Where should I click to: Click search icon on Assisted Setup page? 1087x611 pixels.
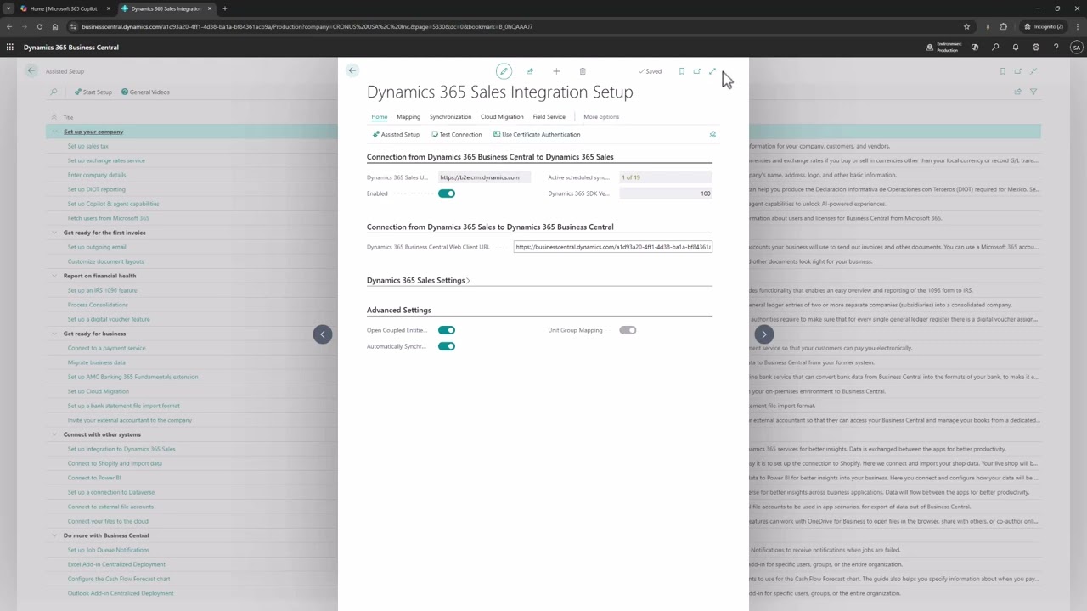(x=54, y=92)
